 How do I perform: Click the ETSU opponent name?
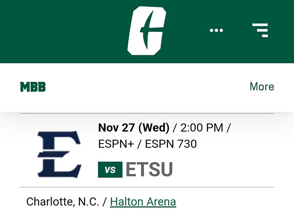[x=149, y=169]
